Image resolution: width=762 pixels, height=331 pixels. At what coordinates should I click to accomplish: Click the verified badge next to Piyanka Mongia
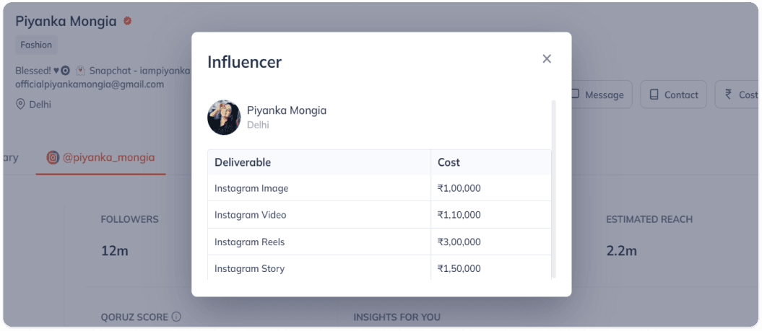pyautogui.click(x=127, y=21)
